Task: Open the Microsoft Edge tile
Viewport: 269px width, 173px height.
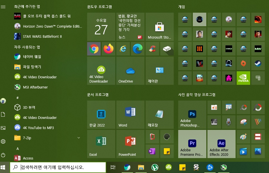Action: 137,49
